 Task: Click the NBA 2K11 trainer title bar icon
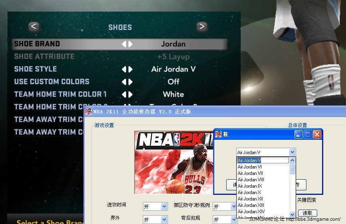pos(89,111)
